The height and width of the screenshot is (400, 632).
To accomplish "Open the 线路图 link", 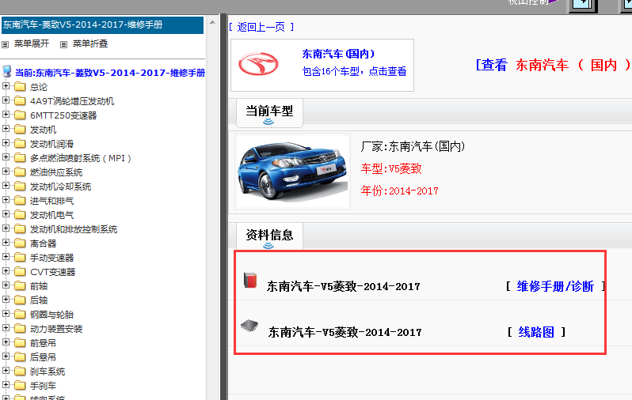I will tap(536, 332).
